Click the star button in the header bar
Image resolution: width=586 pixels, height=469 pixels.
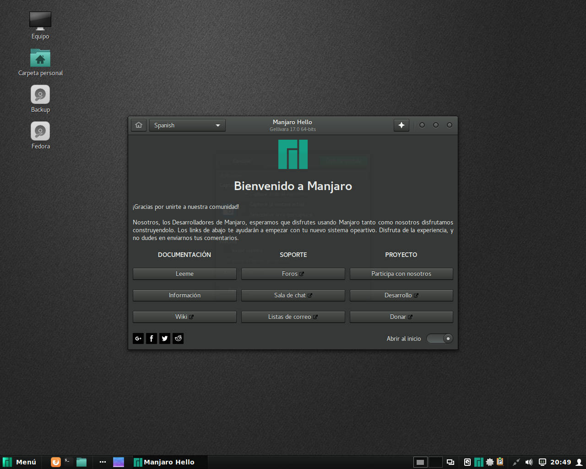click(402, 125)
